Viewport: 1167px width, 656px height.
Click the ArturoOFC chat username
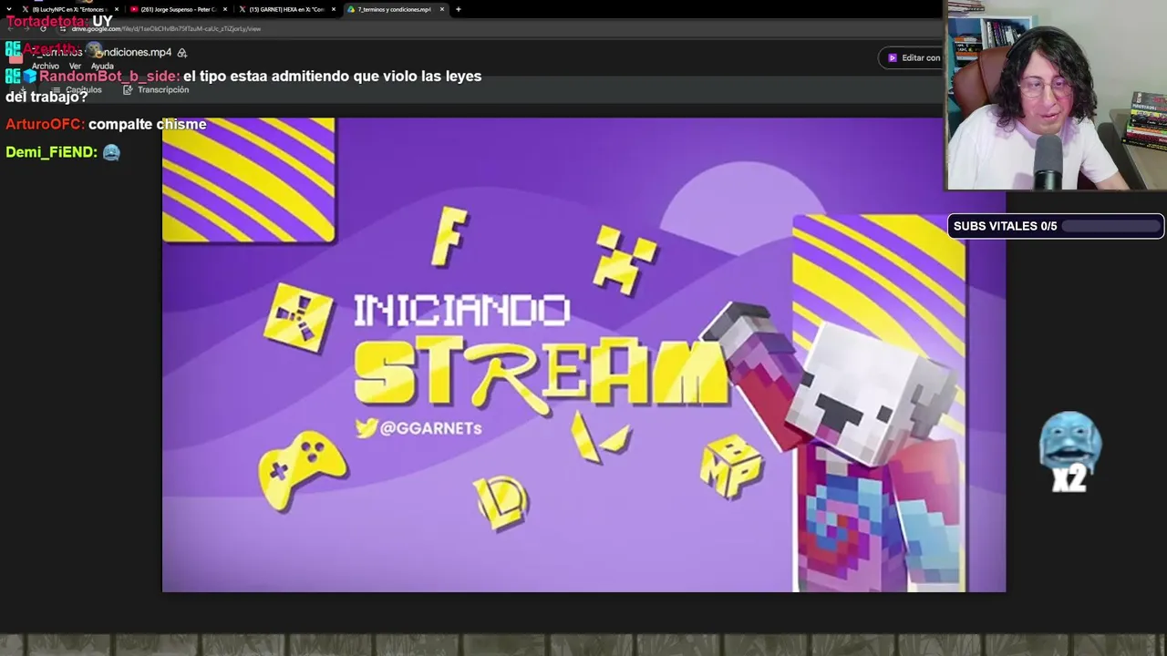click(x=46, y=124)
